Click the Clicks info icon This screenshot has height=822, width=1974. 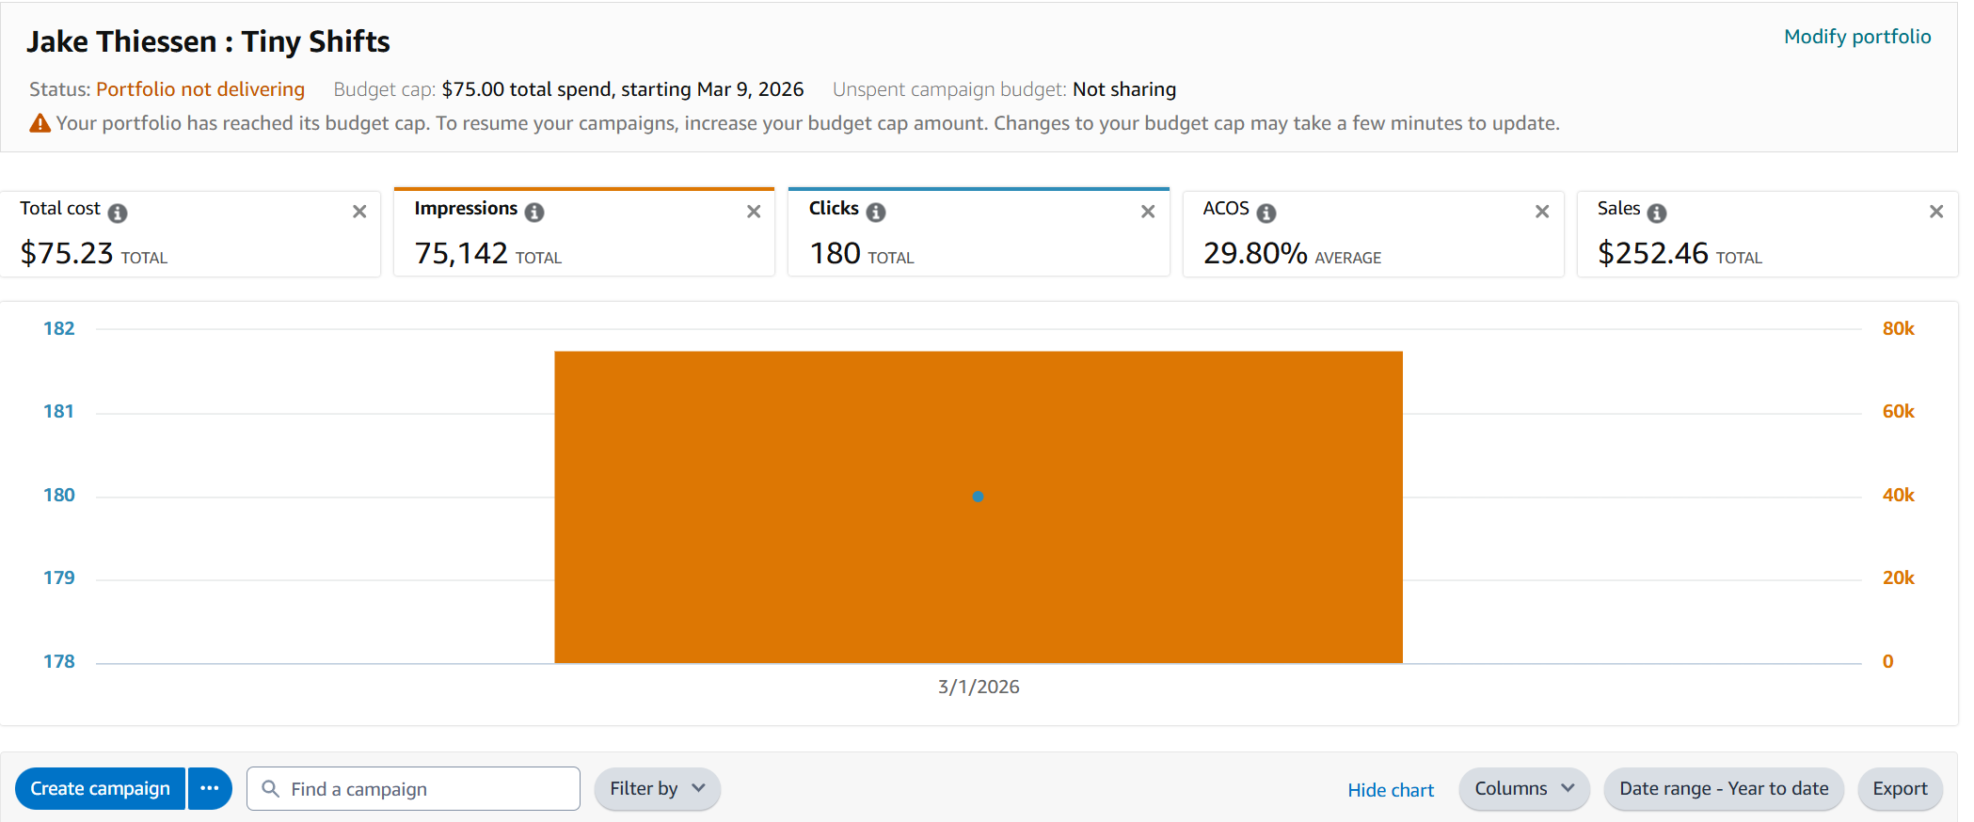876,213
